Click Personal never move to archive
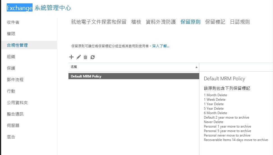The height and width of the screenshot is (155, 273). 227,135
